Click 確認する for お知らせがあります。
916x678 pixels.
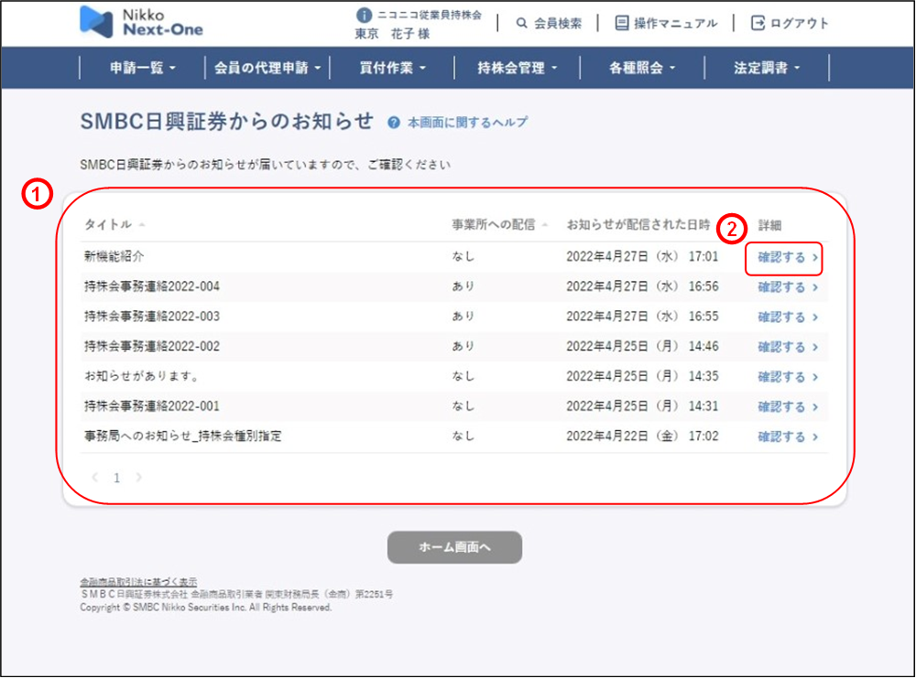[x=788, y=377]
